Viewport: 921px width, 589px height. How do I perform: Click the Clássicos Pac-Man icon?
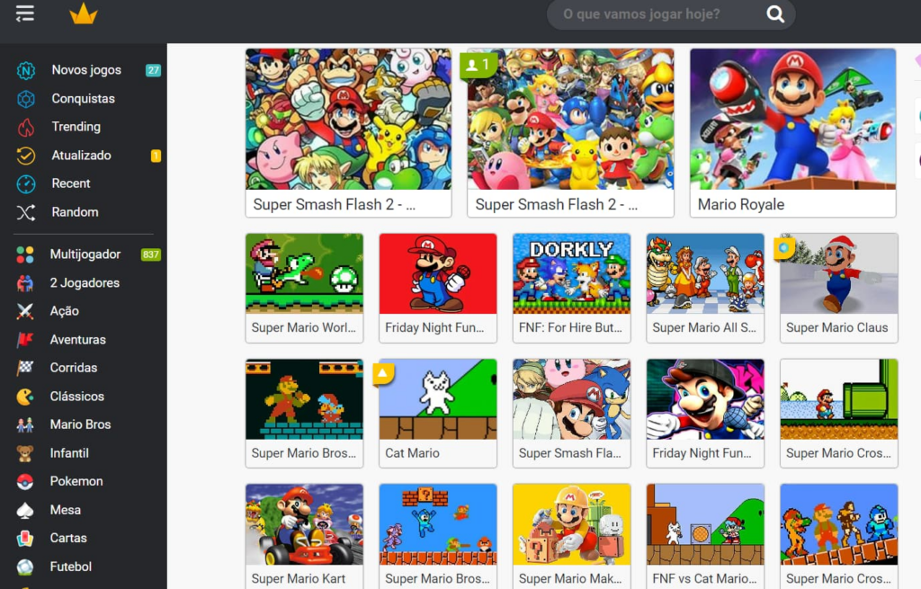(x=24, y=397)
